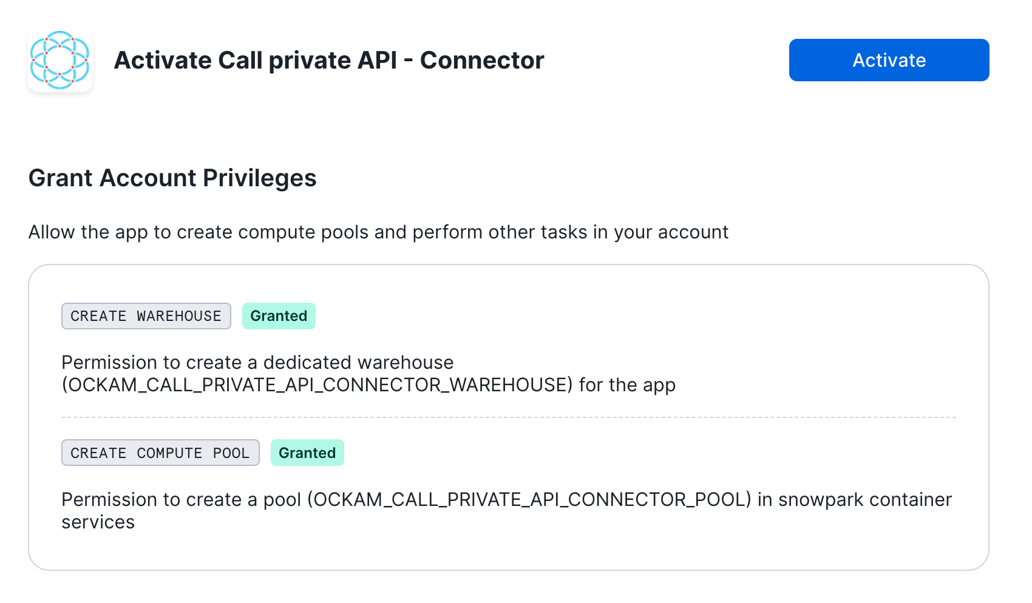1032x603 pixels.
Task: Click the "Allow the app to create compute pools" description
Action: pos(378,232)
